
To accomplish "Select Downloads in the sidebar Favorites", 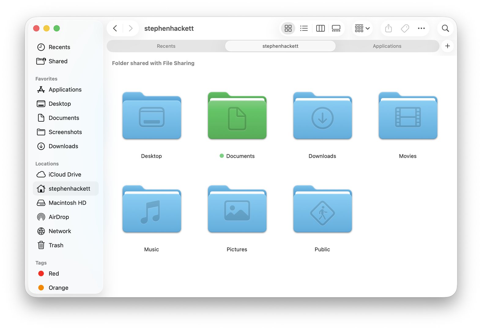I will [65, 146].
